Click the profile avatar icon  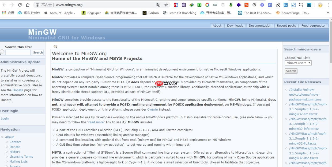point(320,5)
